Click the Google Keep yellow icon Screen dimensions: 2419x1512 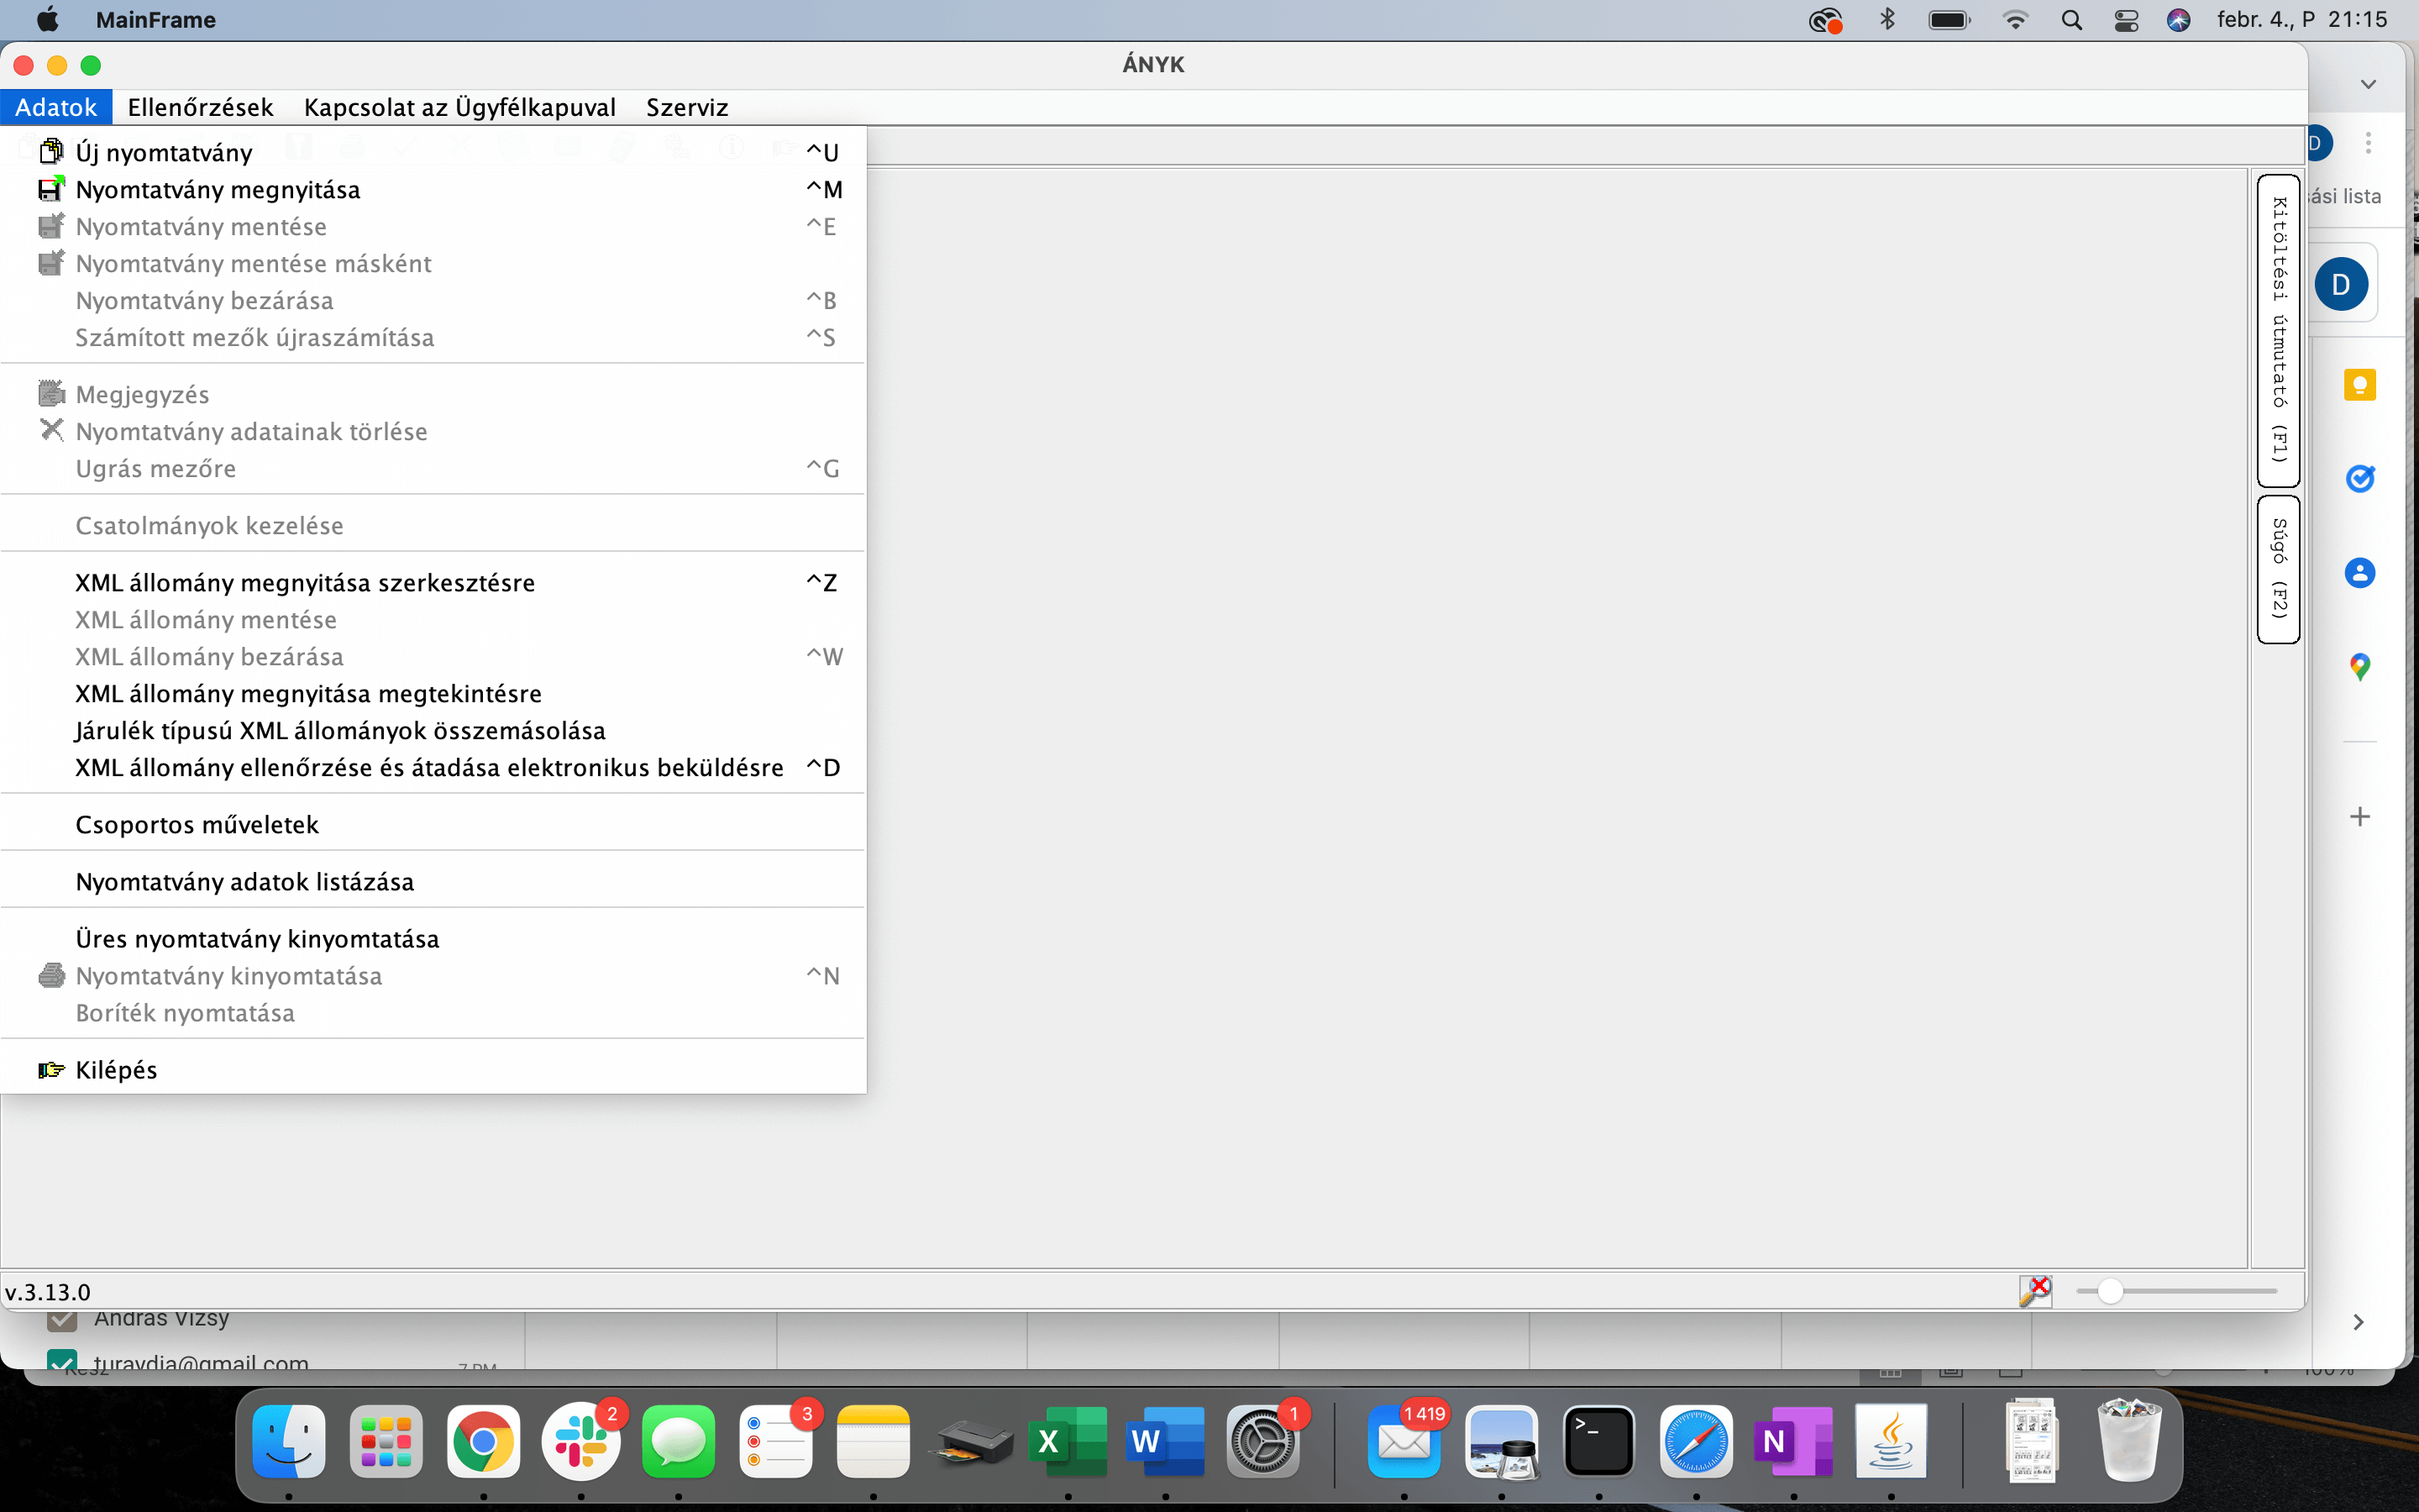click(2359, 385)
